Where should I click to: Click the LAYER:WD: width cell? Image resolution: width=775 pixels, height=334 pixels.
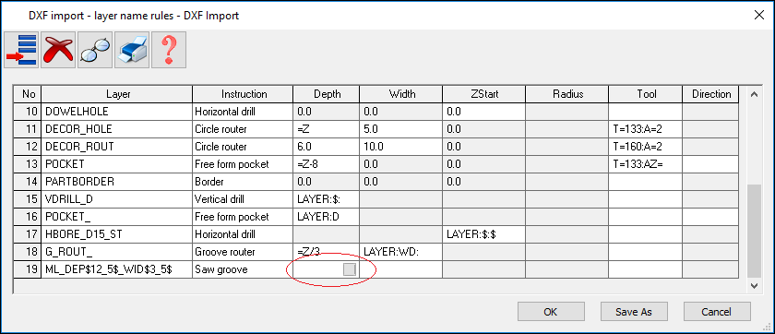pyautogui.click(x=401, y=252)
